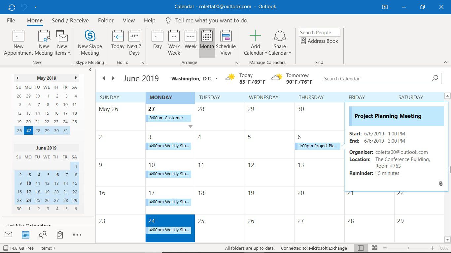Click the Send/Receive All Folders icon

(x=12, y=7)
